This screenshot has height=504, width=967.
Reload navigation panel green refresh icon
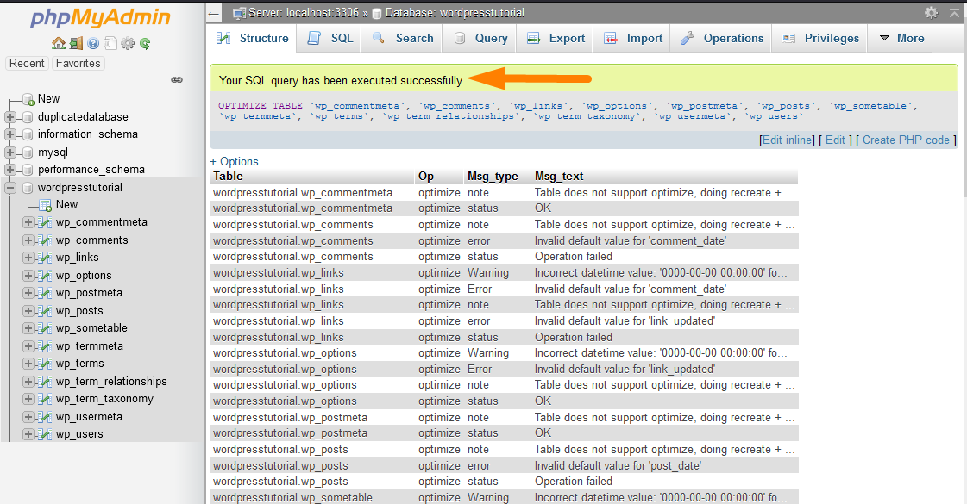pos(145,43)
